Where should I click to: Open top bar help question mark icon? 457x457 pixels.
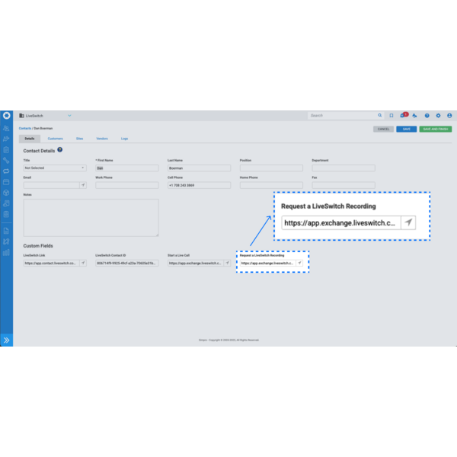pyautogui.click(x=427, y=116)
